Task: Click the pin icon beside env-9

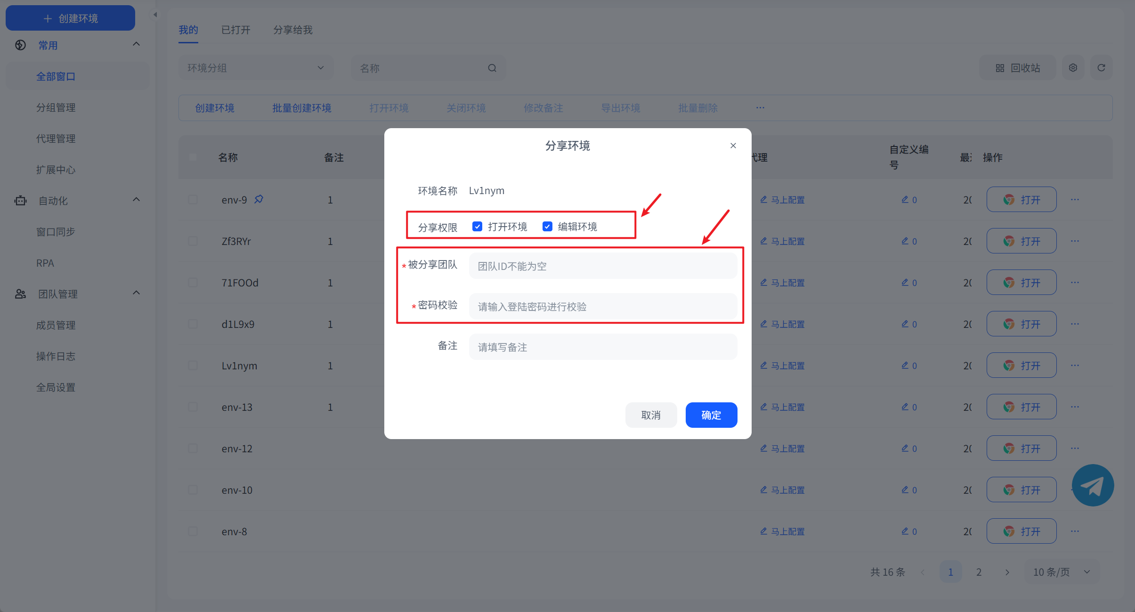Action: coord(259,199)
